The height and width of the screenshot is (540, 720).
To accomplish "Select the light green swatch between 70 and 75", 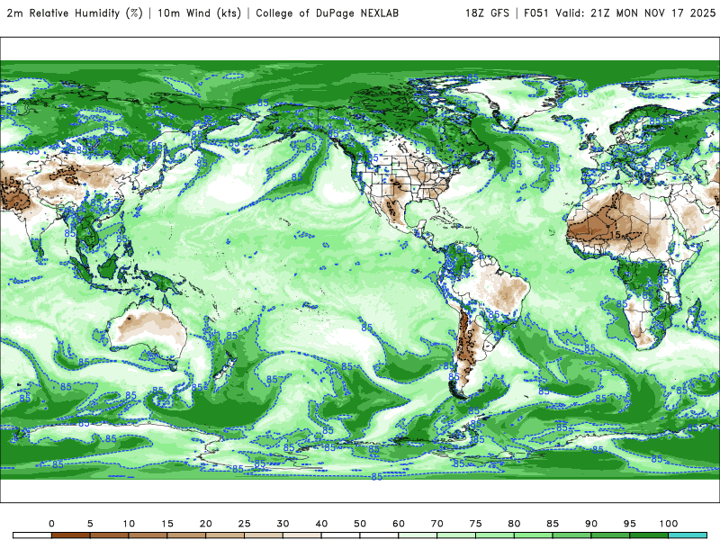I will point(456,535).
